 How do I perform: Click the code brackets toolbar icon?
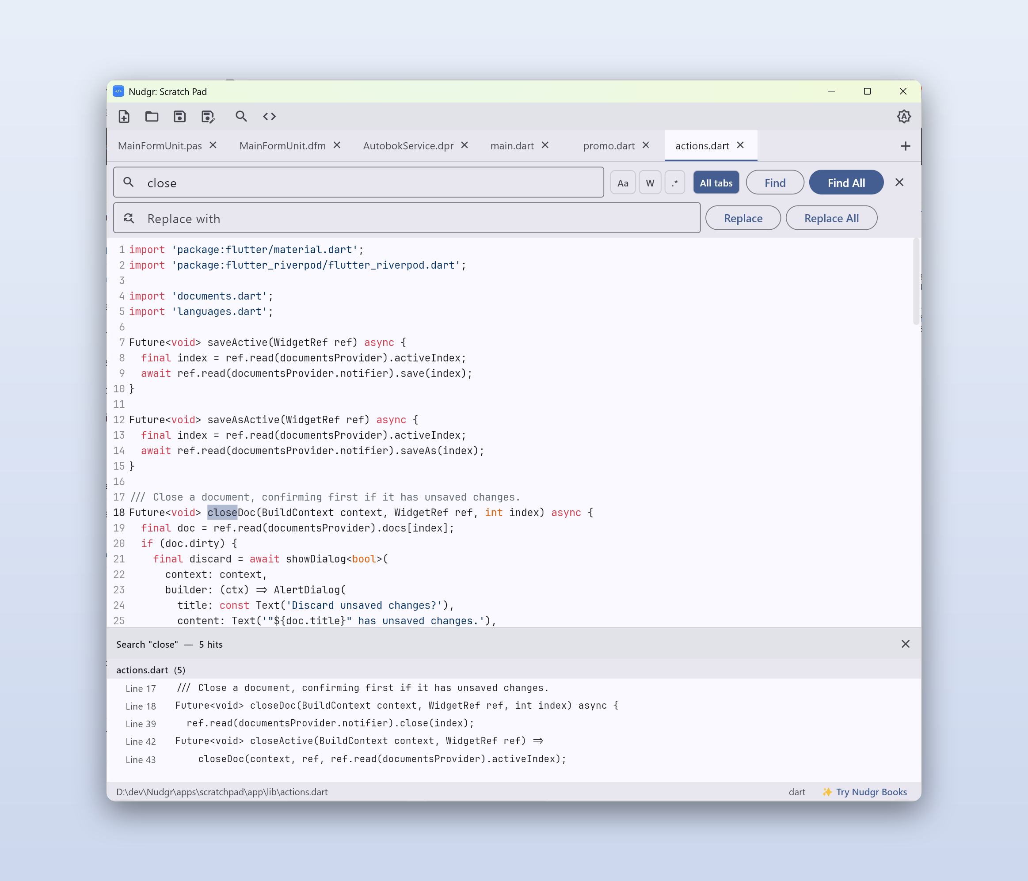coord(270,117)
